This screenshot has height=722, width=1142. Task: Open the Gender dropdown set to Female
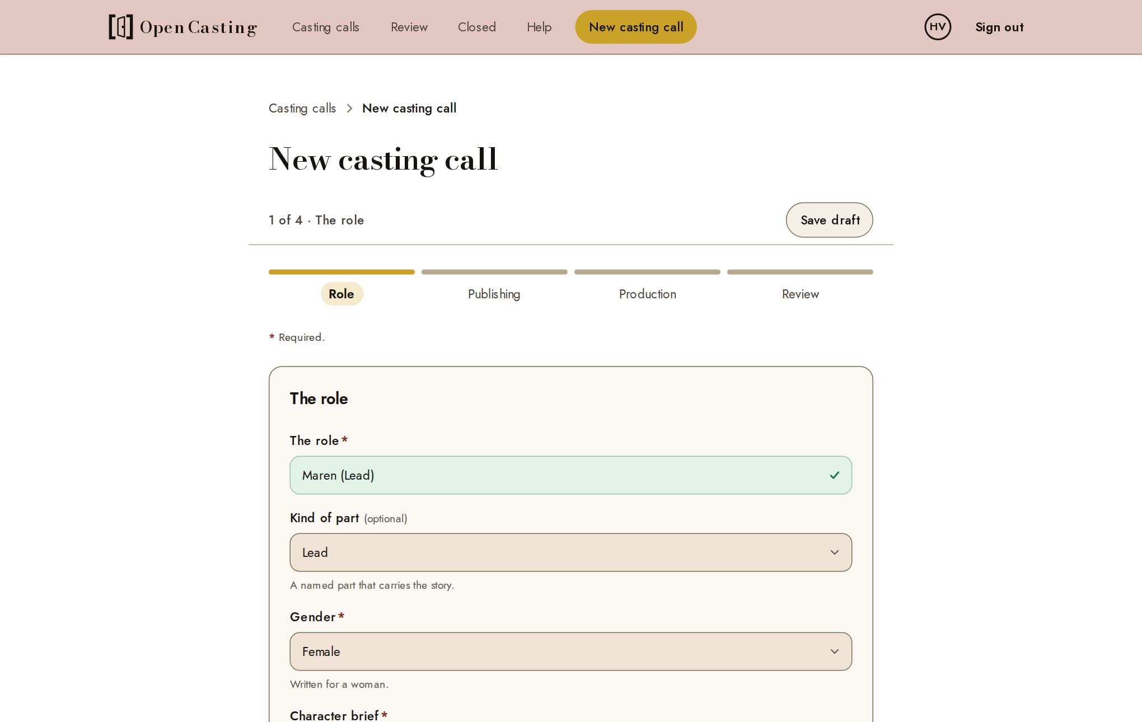pyautogui.click(x=571, y=651)
